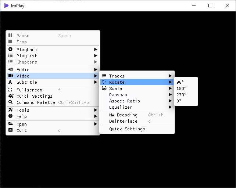Click the Rotate spinner icon
236x188 pixels.
[104, 82]
